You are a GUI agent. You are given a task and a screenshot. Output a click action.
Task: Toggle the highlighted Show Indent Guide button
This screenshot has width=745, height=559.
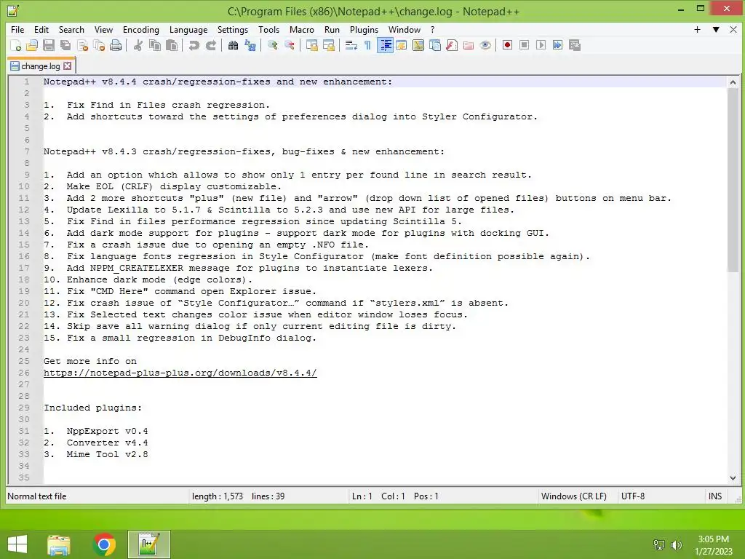(385, 45)
